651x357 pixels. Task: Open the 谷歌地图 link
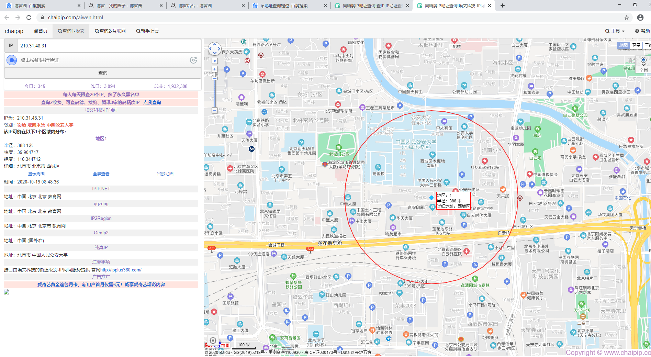click(x=165, y=174)
